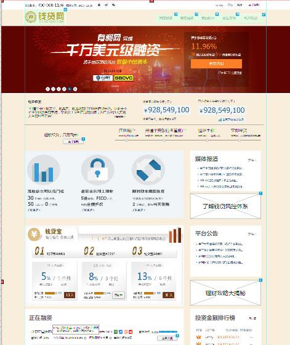Click the middle round social icon in the top bar
The image size is (290, 345).
click(x=106, y=5)
